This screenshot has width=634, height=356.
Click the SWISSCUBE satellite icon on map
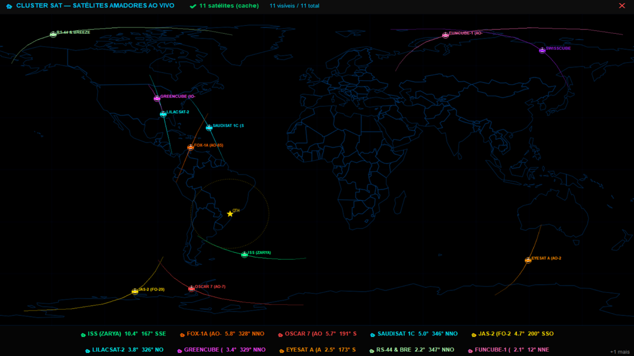click(542, 50)
